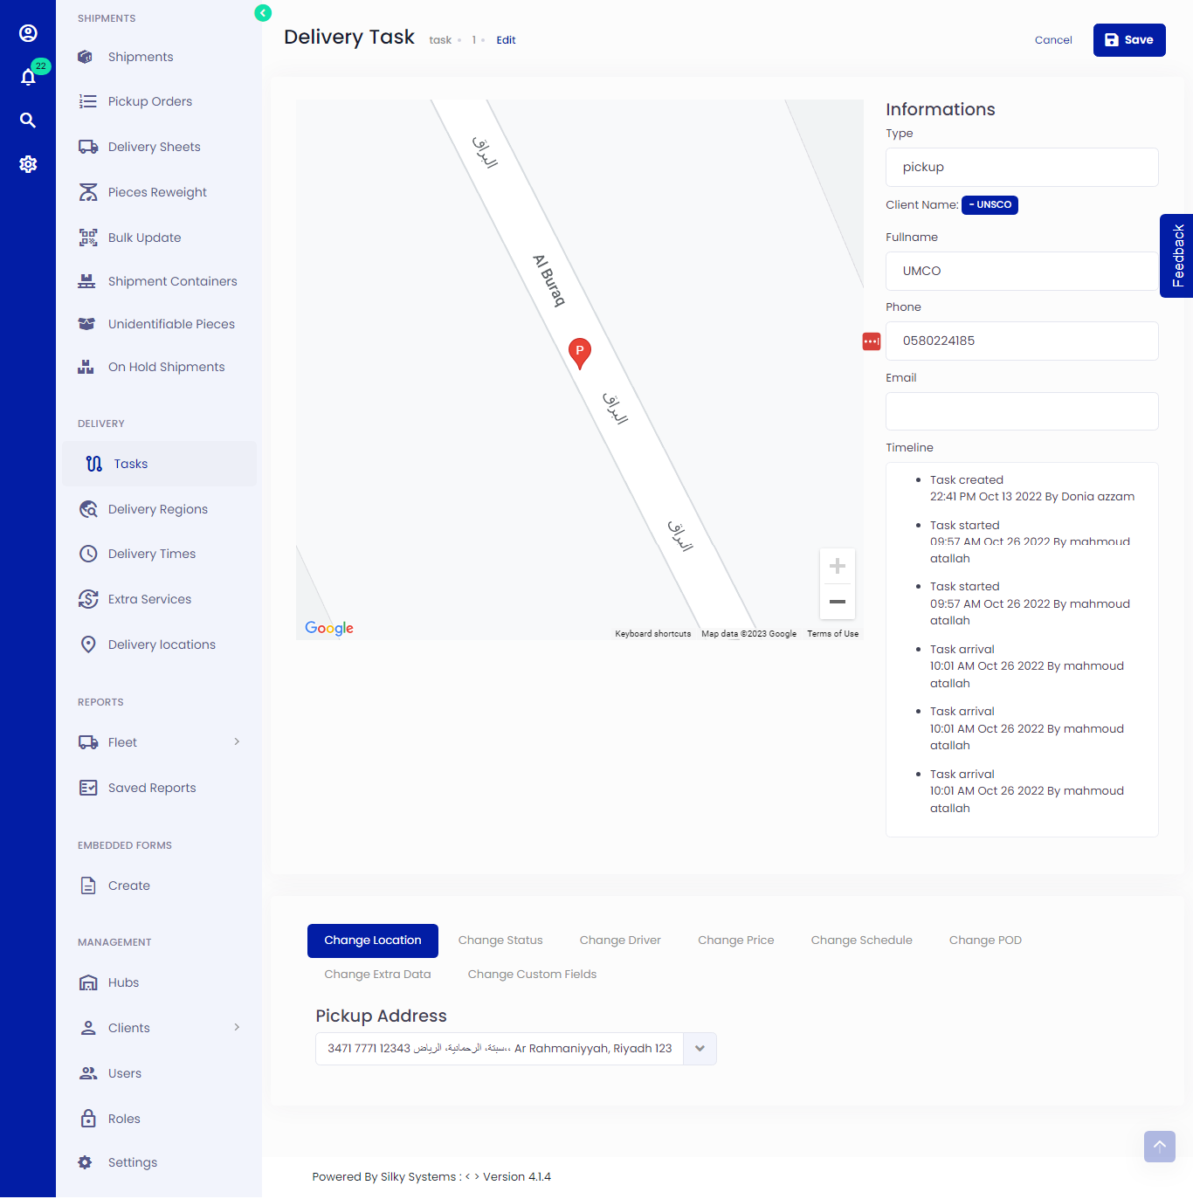Open the Hubs management page
Viewport: 1193px width, 1199px height.
coord(123,982)
